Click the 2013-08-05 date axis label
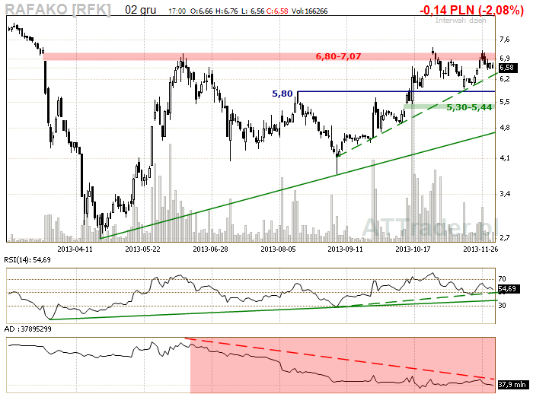The width and height of the screenshot is (533, 397). (x=278, y=249)
